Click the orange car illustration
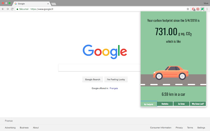 click(171, 73)
